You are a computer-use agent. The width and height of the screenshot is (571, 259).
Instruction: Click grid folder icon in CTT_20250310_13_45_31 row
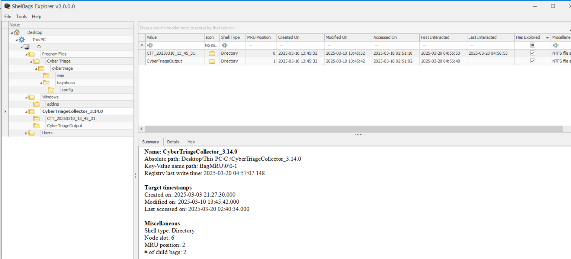click(212, 53)
